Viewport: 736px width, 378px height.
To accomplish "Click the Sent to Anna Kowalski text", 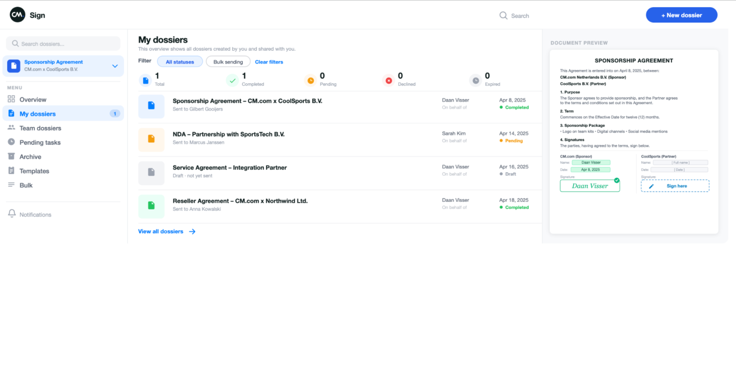I will pyautogui.click(x=197, y=209).
